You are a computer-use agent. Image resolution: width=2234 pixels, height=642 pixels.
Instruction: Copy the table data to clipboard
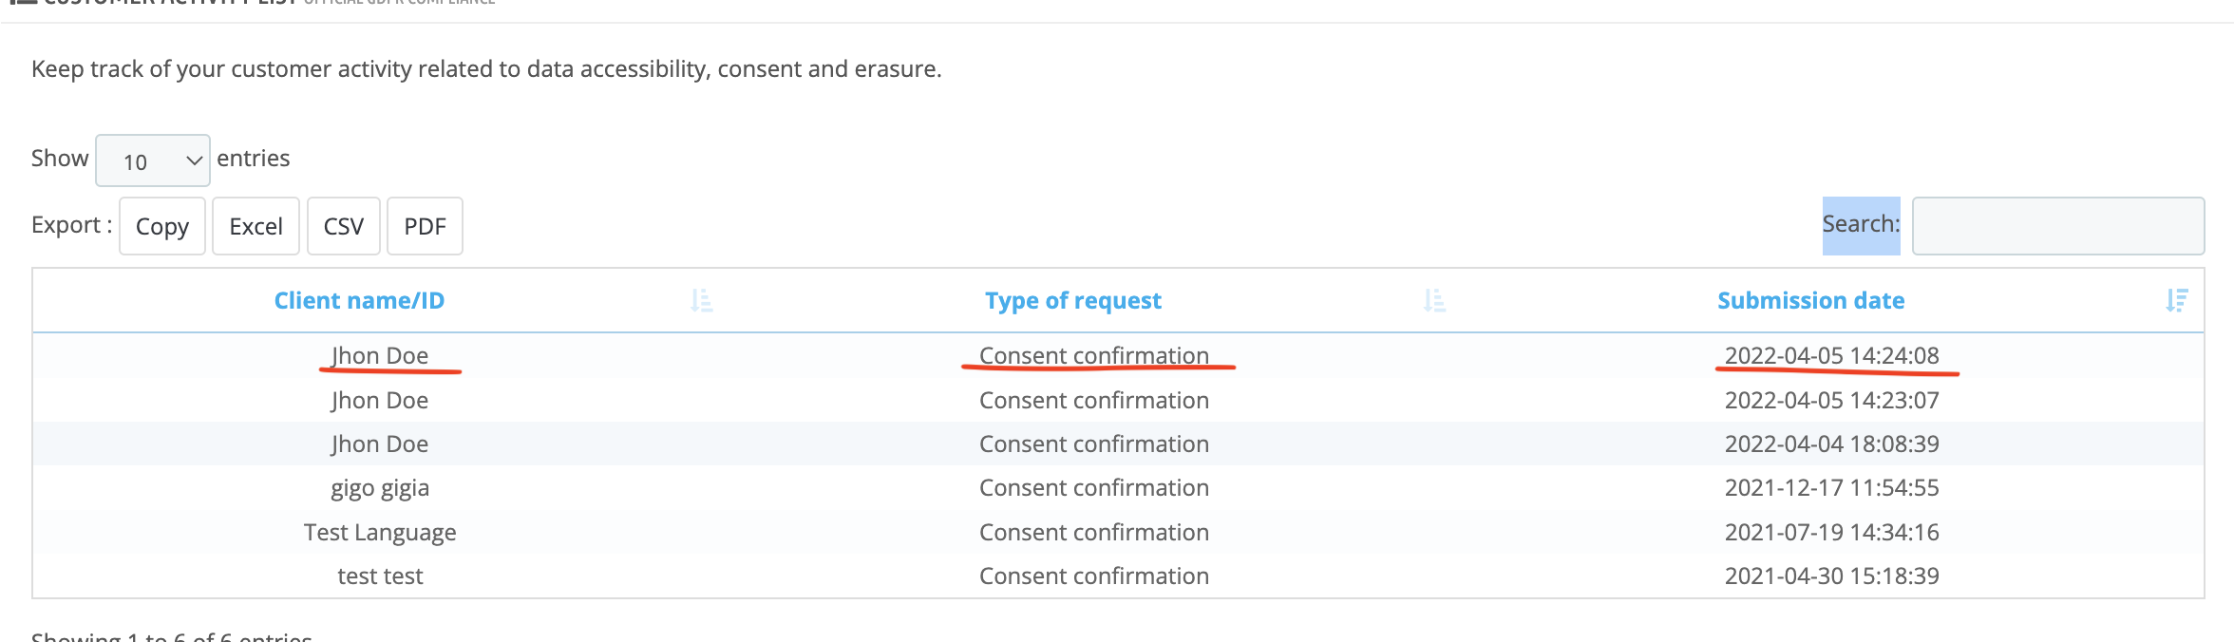(161, 226)
